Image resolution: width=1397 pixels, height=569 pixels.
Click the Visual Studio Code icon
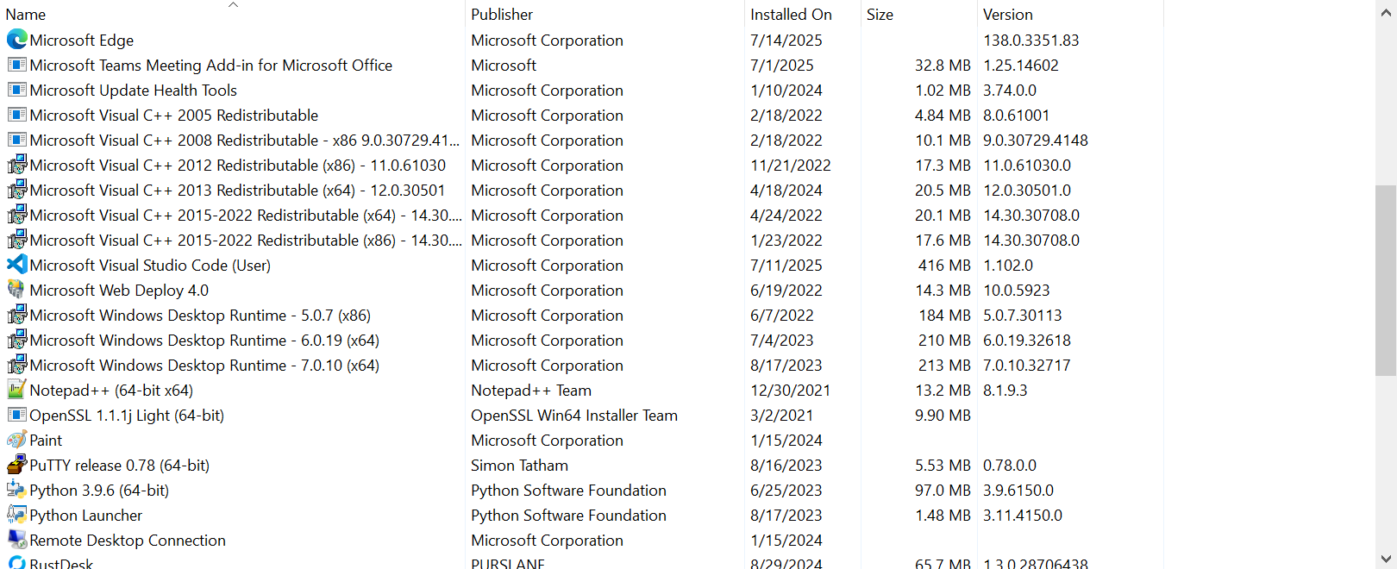[16, 265]
